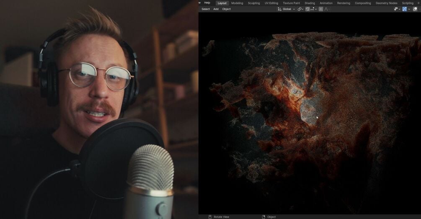Toggle proportional editing
The height and width of the screenshot is (219, 421).
321,9
